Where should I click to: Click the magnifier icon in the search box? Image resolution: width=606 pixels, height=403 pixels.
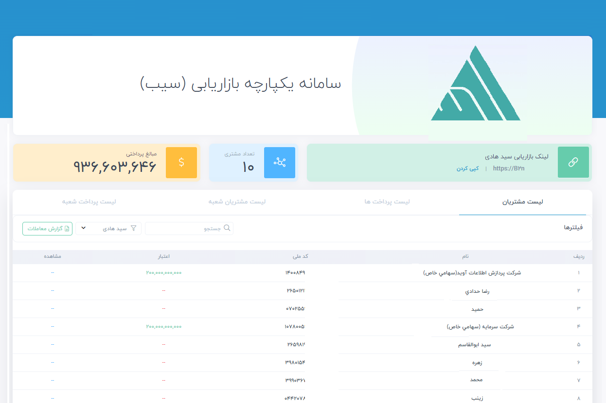227,228
